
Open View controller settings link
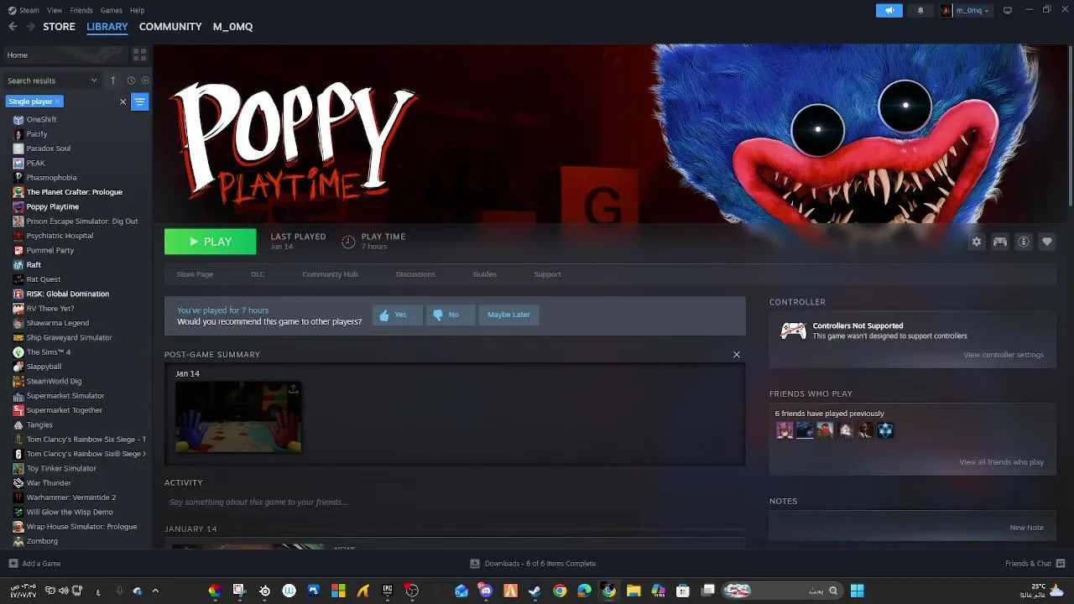coord(1004,355)
